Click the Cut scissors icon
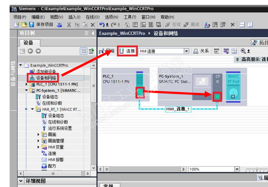This screenshot has height=187, width=268. pyautogui.click(x=69, y=25)
